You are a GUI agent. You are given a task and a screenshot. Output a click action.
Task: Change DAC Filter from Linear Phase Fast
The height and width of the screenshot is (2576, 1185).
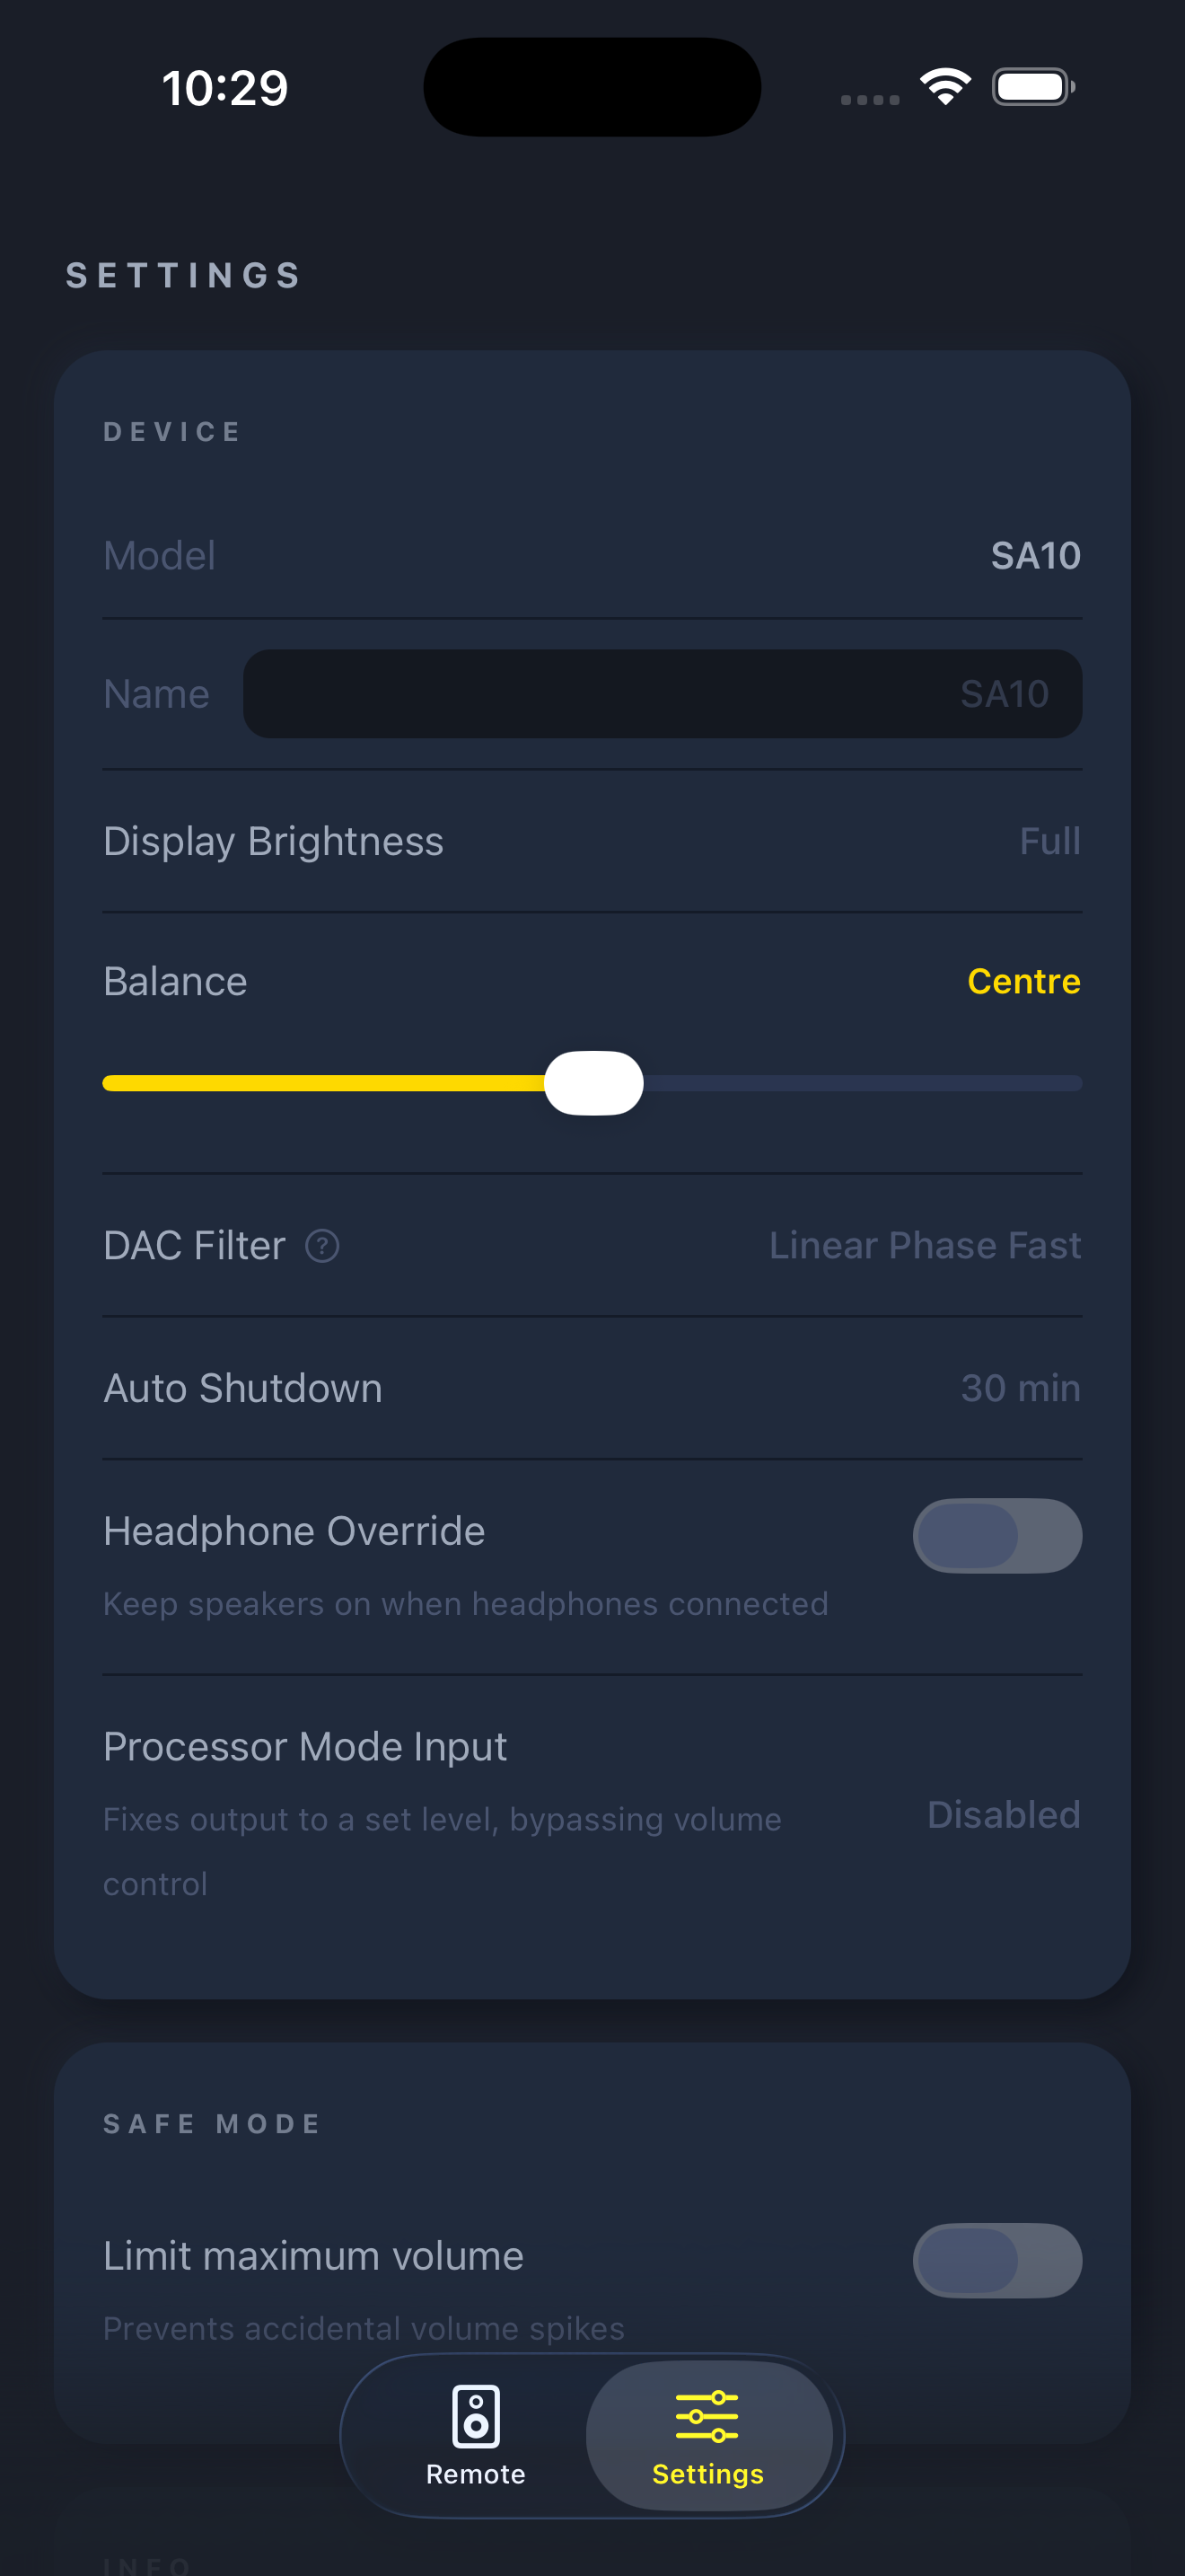(592, 1245)
